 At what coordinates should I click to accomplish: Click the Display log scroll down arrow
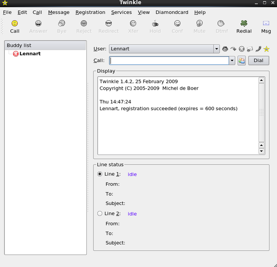tap(261, 151)
